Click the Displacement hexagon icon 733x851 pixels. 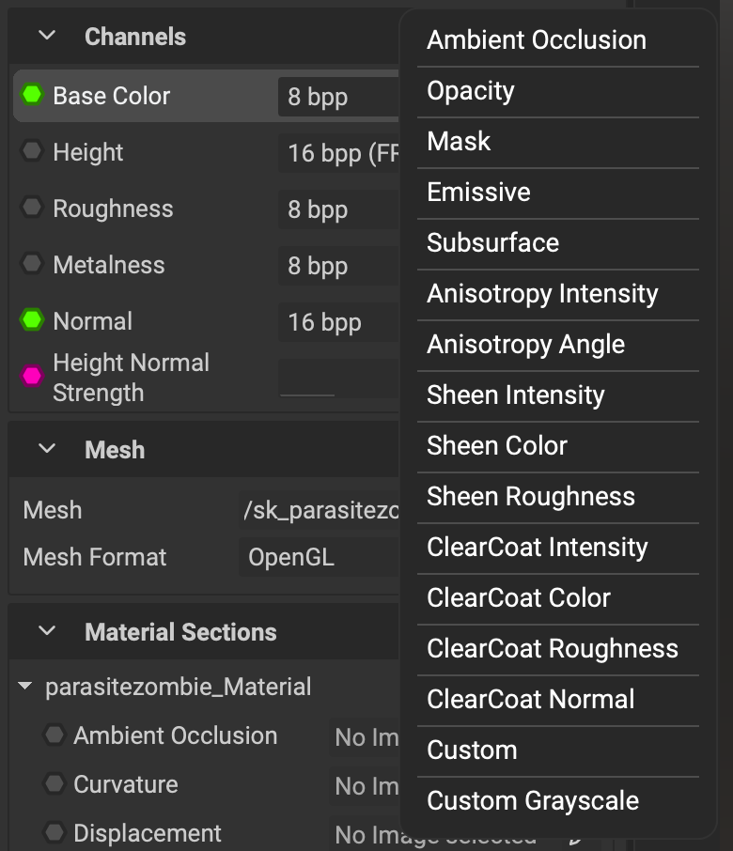click(55, 833)
